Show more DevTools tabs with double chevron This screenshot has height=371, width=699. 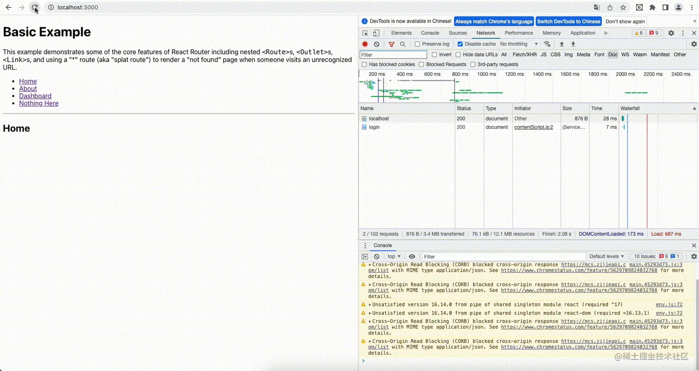606,33
